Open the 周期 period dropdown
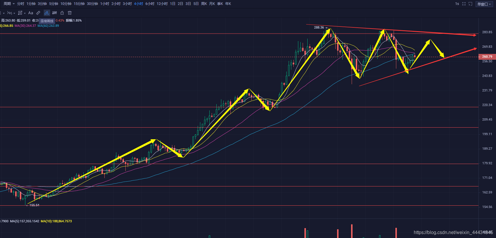 click(x=9, y=4)
